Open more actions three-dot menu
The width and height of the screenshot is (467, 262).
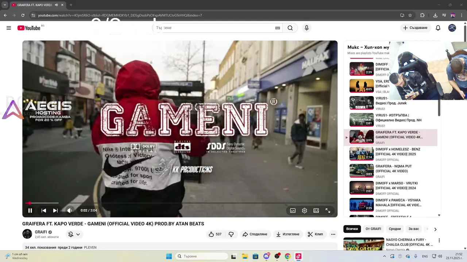(333, 234)
